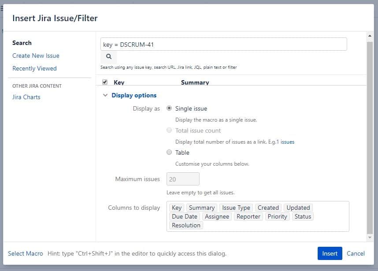
Task: Select the Priority column tag
Action: (x=278, y=216)
